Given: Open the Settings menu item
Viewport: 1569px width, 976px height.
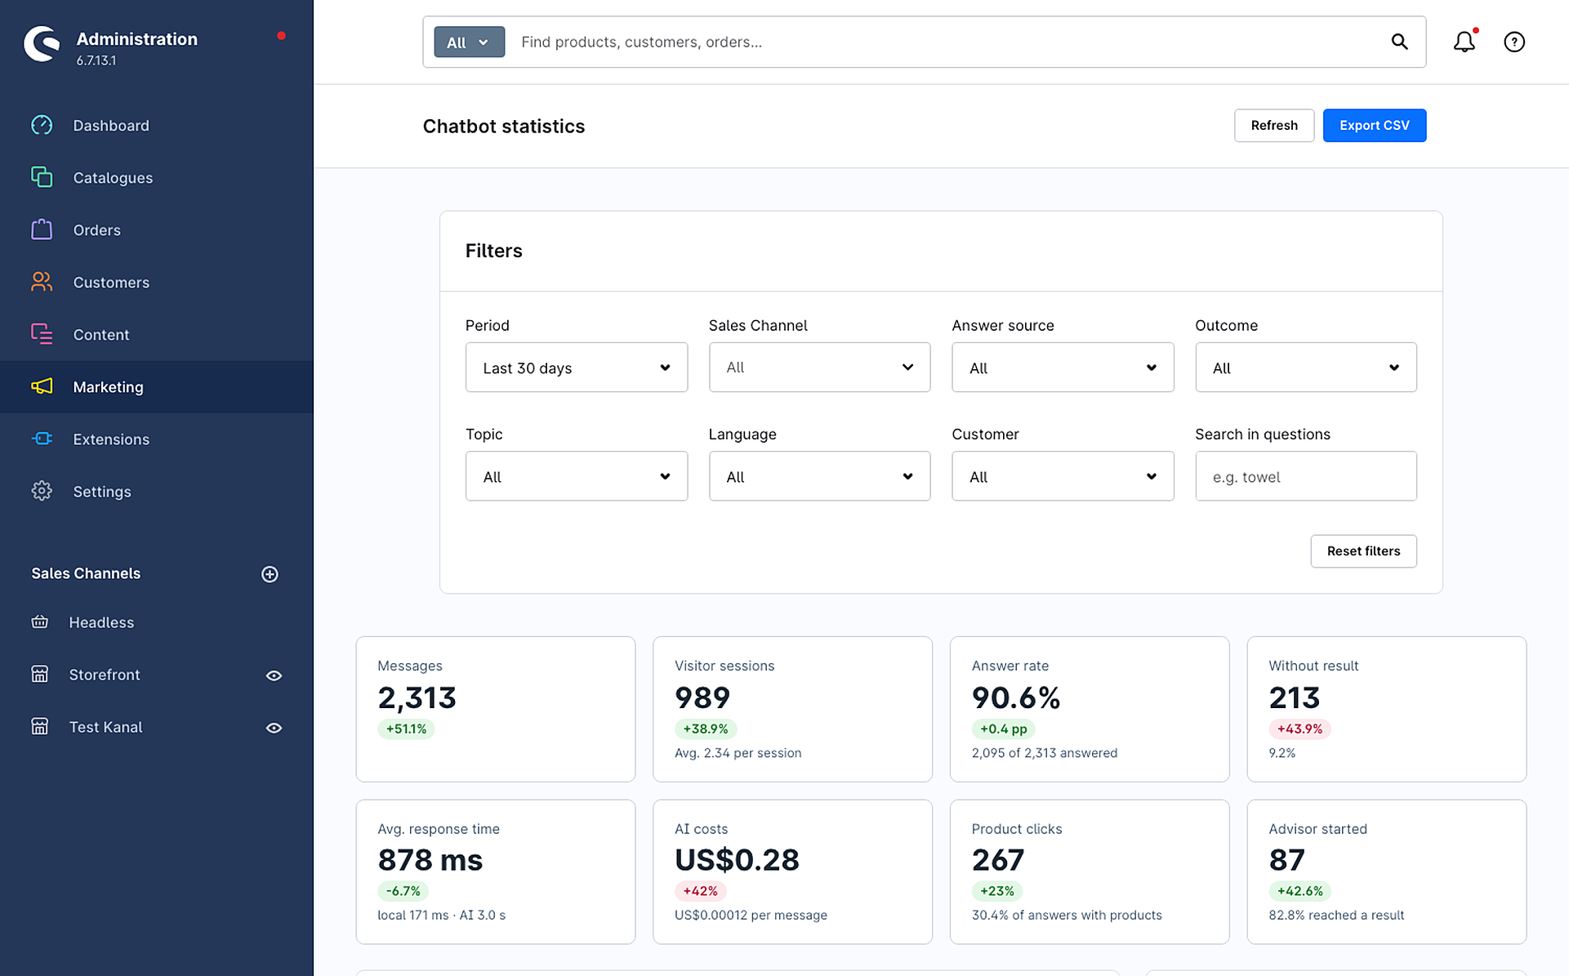Looking at the screenshot, I should tap(156, 491).
